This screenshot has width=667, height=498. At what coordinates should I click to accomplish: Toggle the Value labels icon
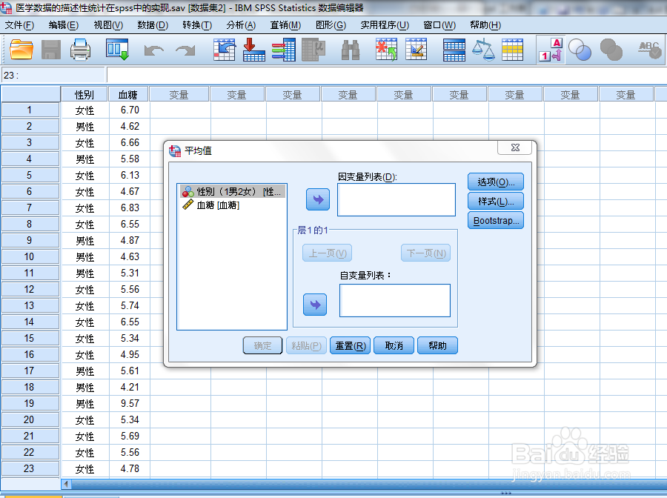(x=551, y=50)
